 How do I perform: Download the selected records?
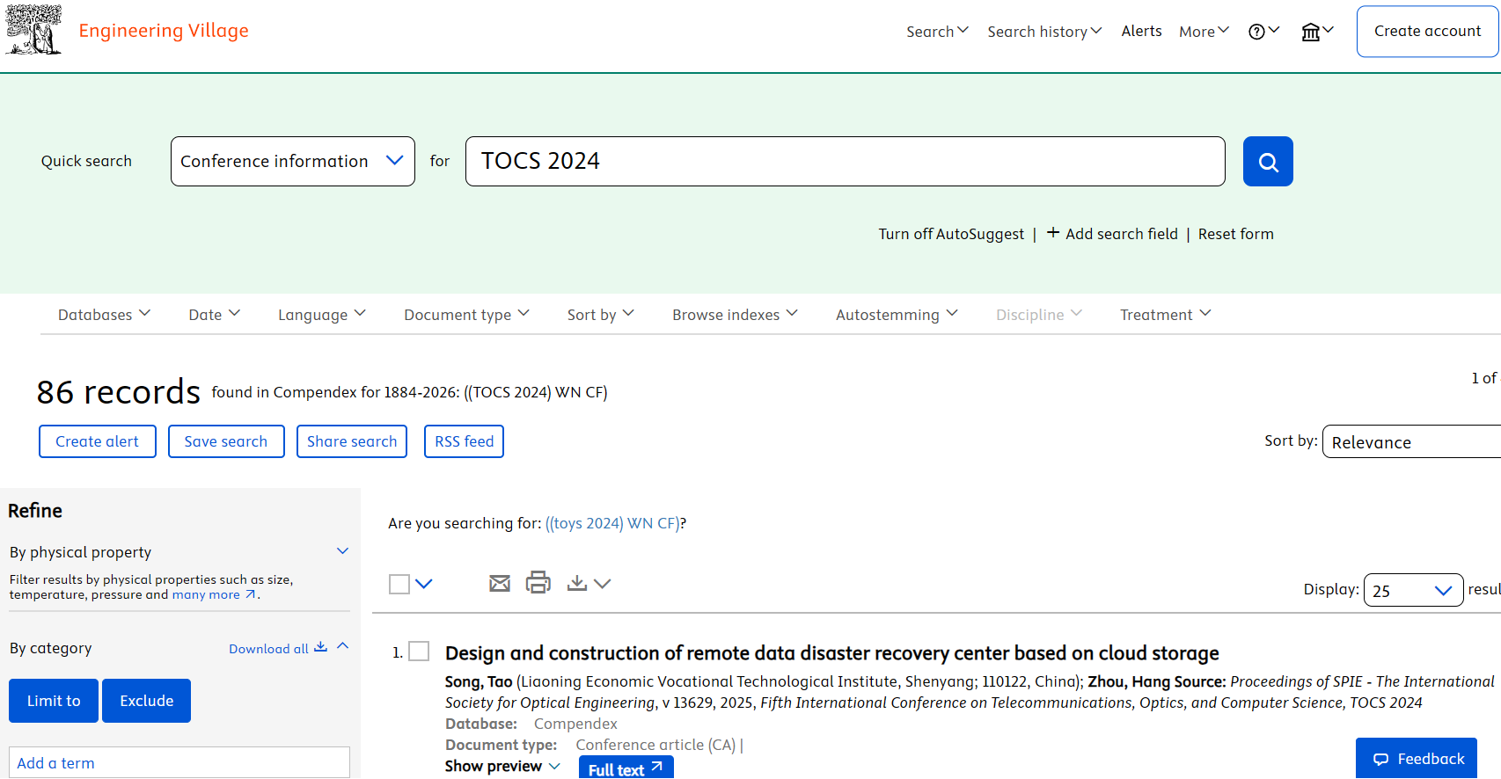[x=577, y=583]
